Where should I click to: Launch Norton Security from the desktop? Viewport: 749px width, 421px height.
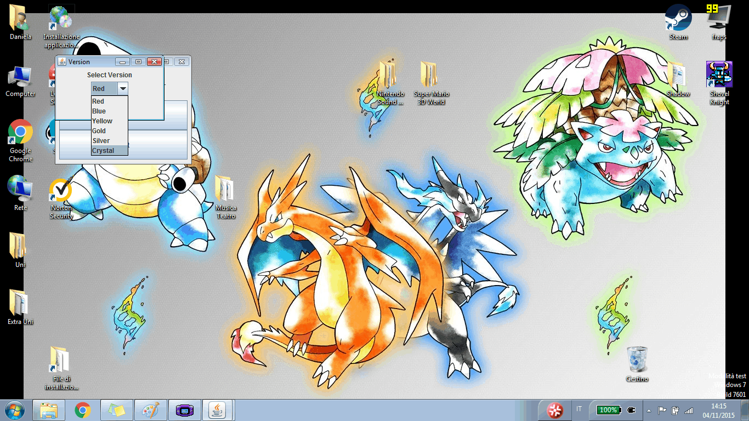pos(61,198)
